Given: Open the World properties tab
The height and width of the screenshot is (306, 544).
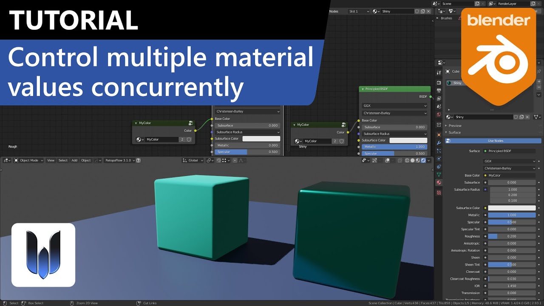Looking at the screenshot, I should click(x=439, y=114).
